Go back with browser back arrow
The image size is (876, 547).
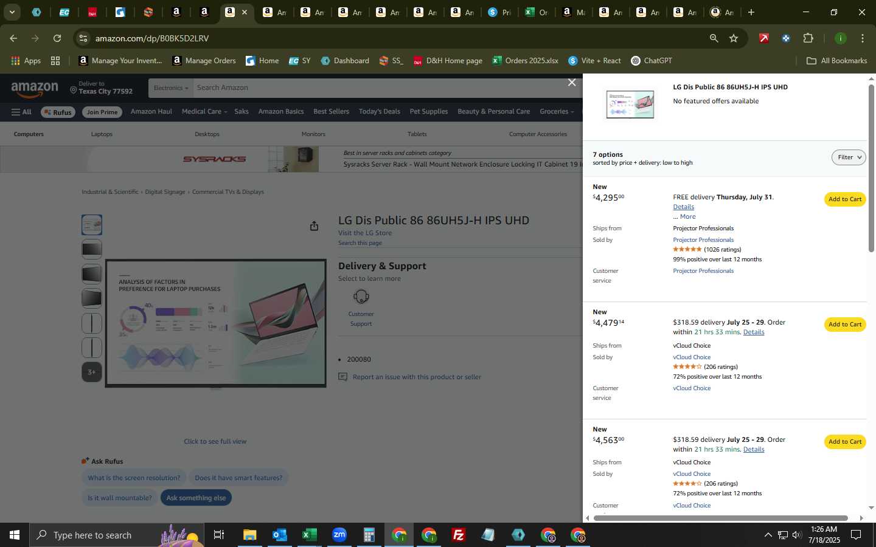click(x=13, y=38)
